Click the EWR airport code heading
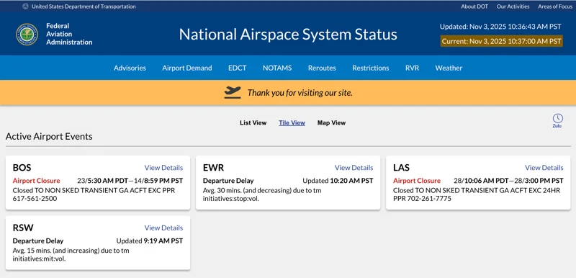This screenshot has height=278, width=576. pyautogui.click(x=213, y=168)
